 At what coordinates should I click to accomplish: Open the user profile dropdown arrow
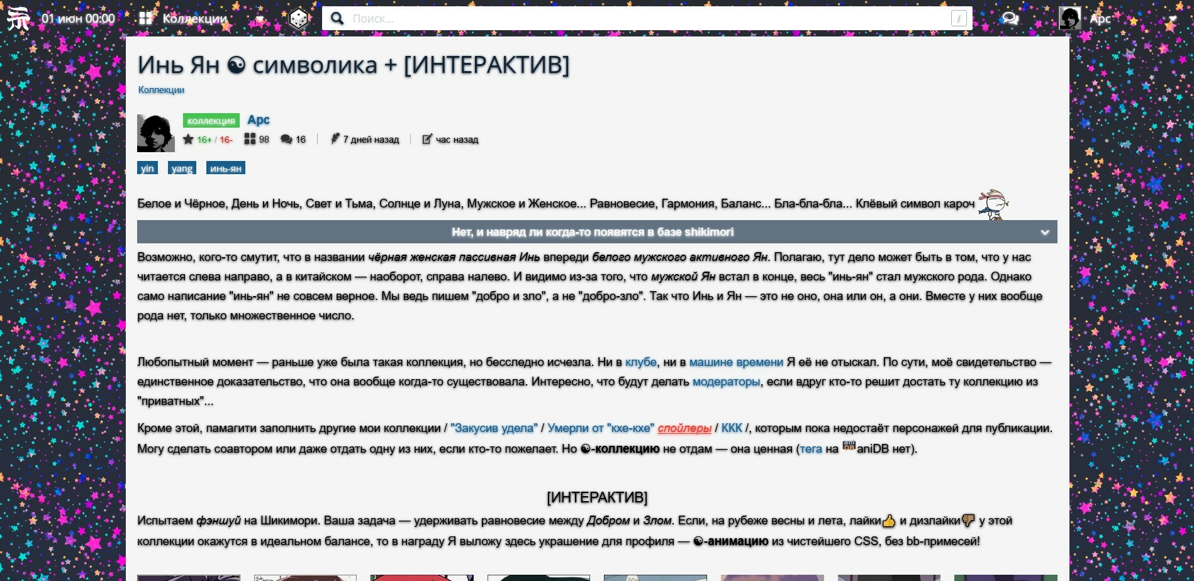(1171, 19)
